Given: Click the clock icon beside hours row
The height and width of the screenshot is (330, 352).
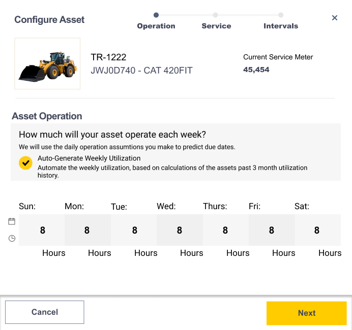Looking at the screenshot, I should 12,238.
